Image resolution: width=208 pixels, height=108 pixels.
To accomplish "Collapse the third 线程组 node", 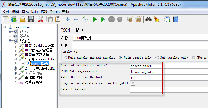I will [x=10, y=41].
